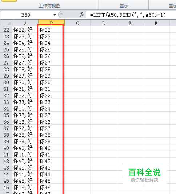The height and width of the screenshot is (194, 176).
Task: Click cell containing 你23,好
Action: pyautogui.click(x=25, y=36)
